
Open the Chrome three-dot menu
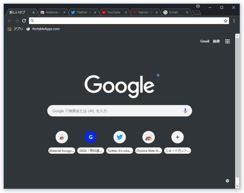coord(234,21)
